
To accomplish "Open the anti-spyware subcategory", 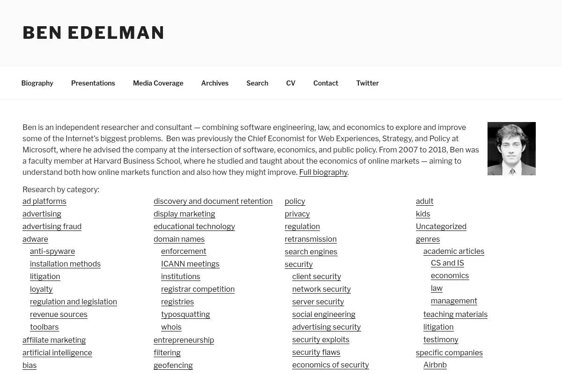I will click(52, 251).
